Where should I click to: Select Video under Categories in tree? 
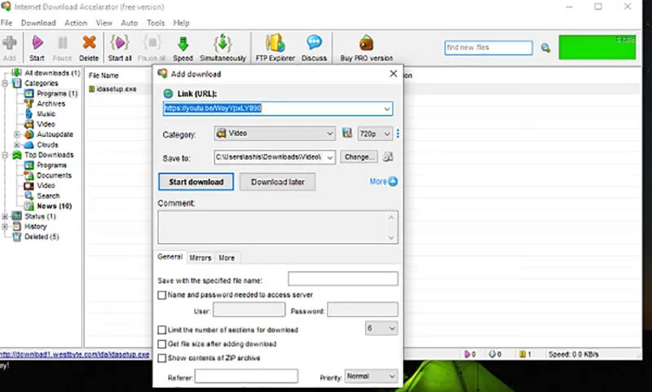click(x=46, y=124)
